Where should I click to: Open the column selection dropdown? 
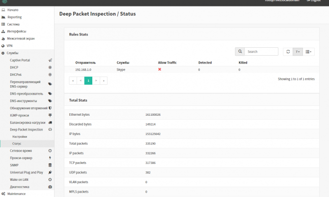(x=309, y=51)
